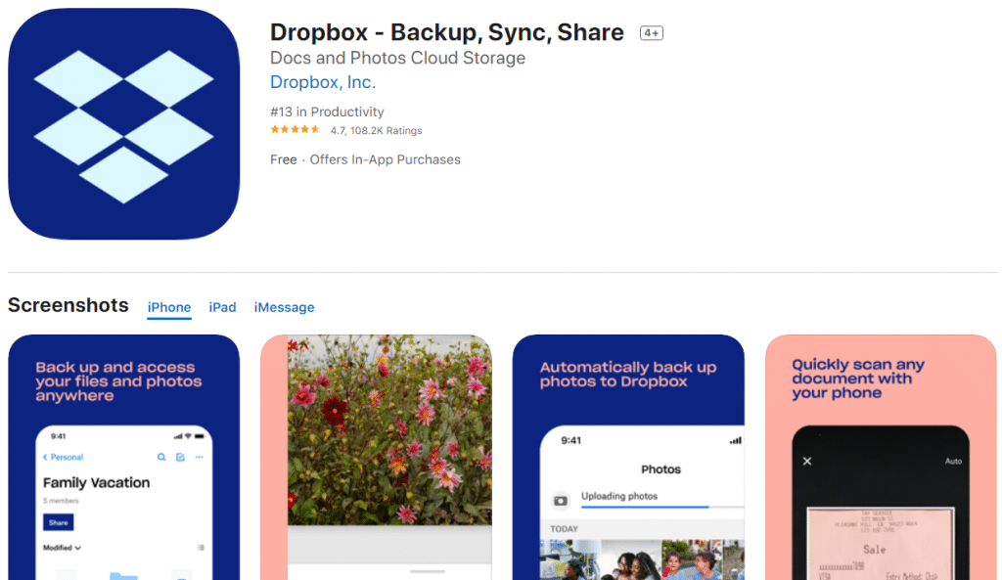The image size is (1002, 580).
Task: Click the select checkmark icon beside search
Action: click(x=180, y=457)
